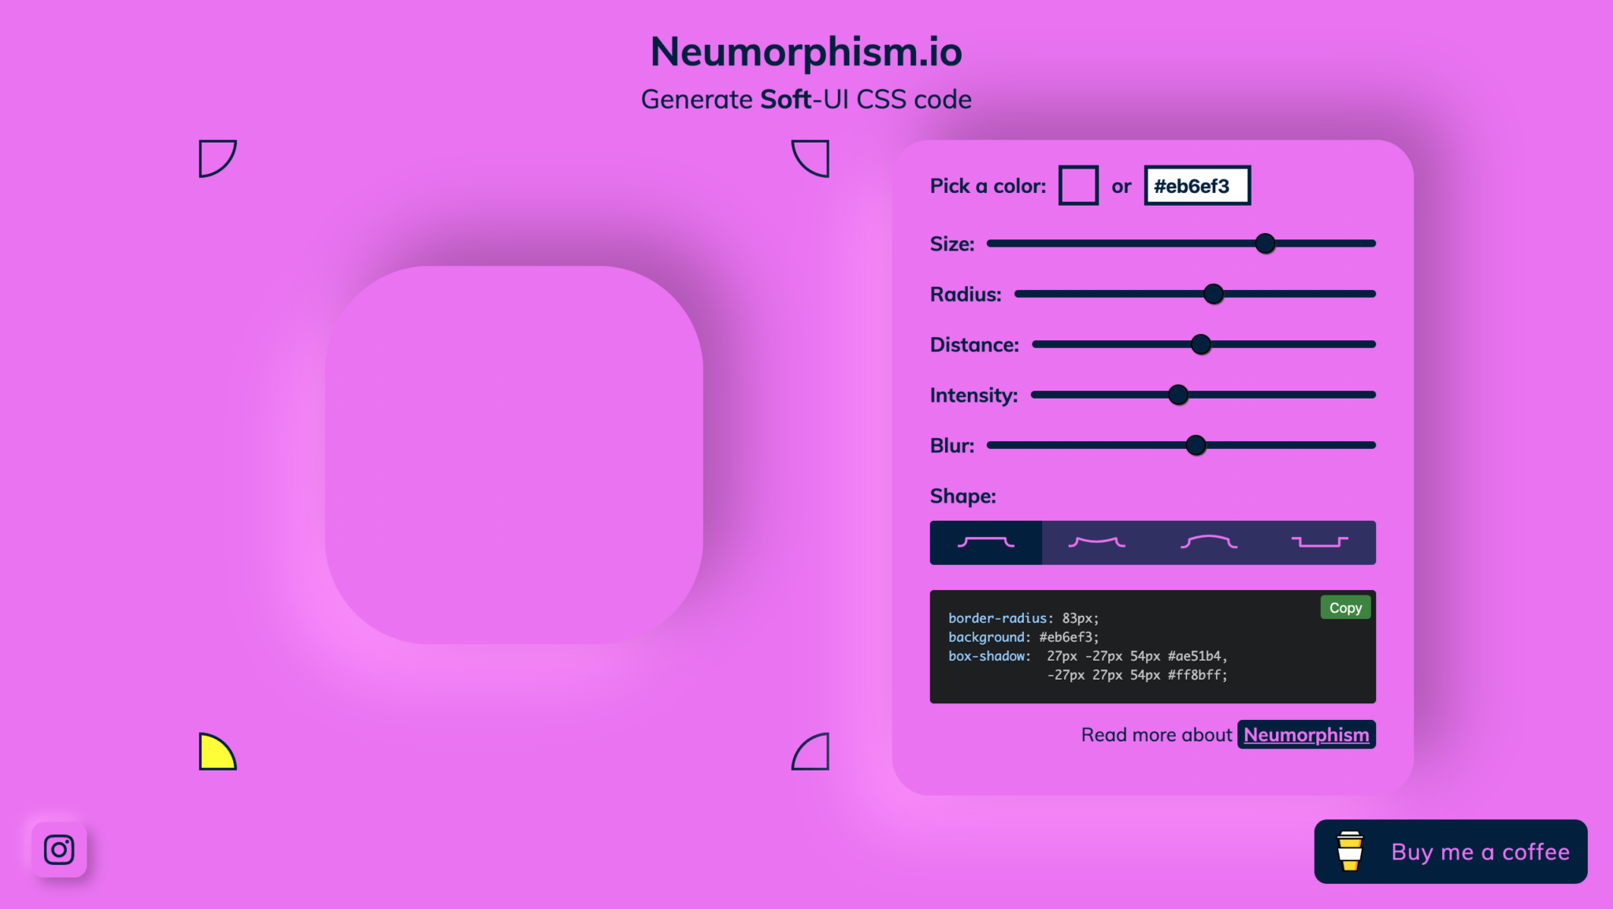The height and width of the screenshot is (909, 1613).
Task: Click the color picker white swatch
Action: (x=1077, y=185)
